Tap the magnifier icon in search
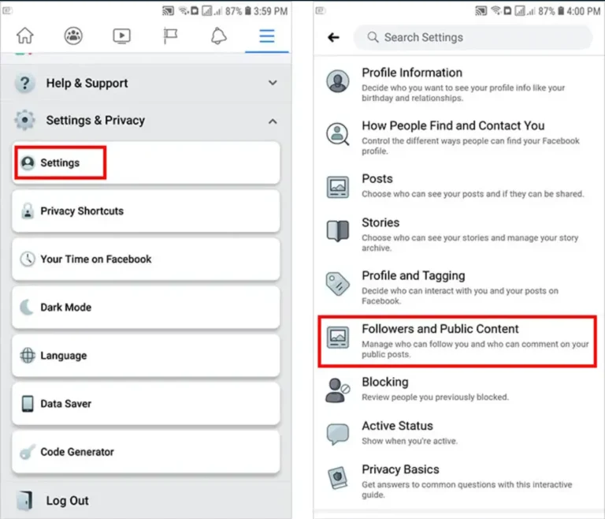The height and width of the screenshot is (519, 605). coord(373,37)
